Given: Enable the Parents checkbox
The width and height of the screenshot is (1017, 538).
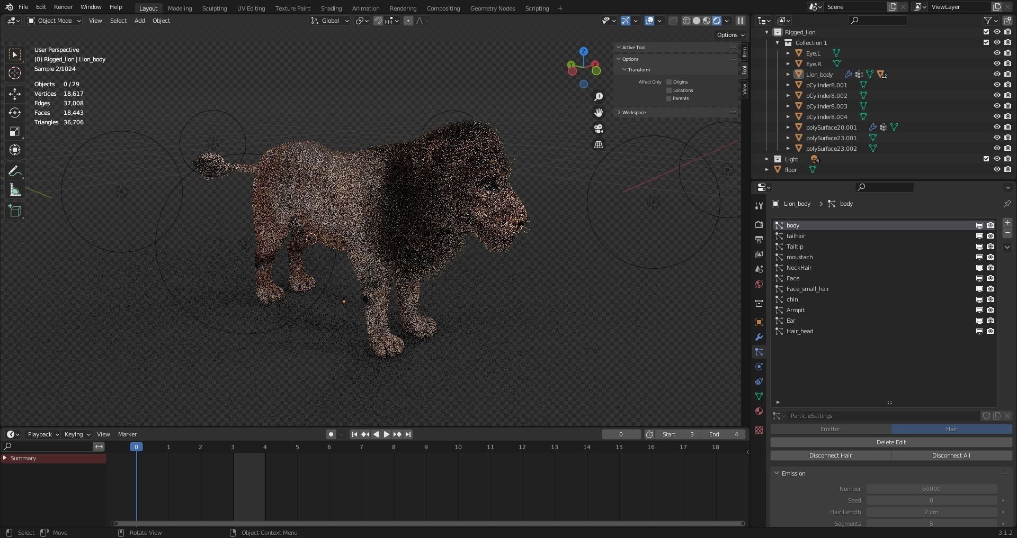Looking at the screenshot, I should (x=669, y=98).
